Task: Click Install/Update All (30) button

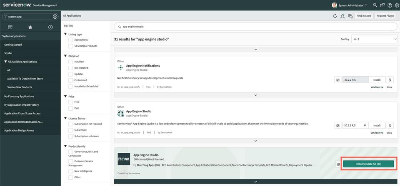Action: coord(368,164)
